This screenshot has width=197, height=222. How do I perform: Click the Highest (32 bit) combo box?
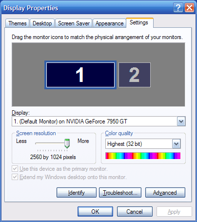[143, 144]
